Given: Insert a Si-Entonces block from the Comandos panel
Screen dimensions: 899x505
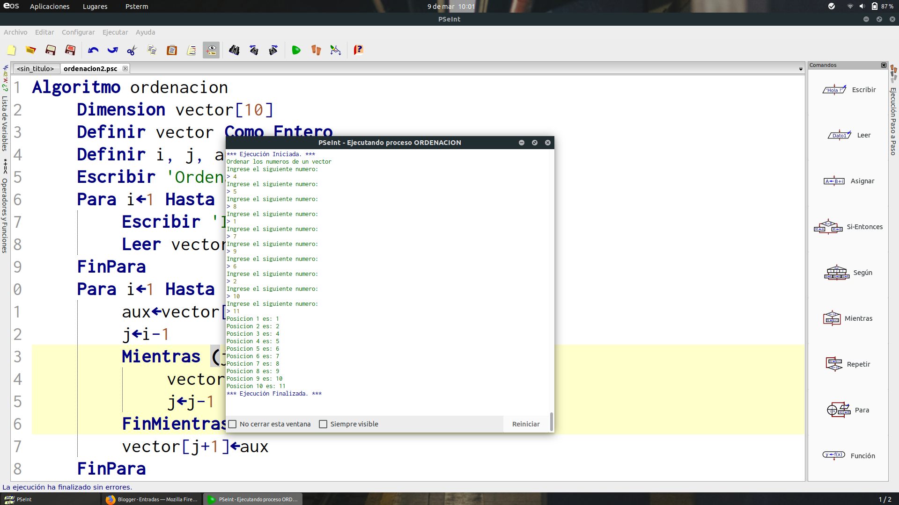Looking at the screenshot, I should coord(848,227).
